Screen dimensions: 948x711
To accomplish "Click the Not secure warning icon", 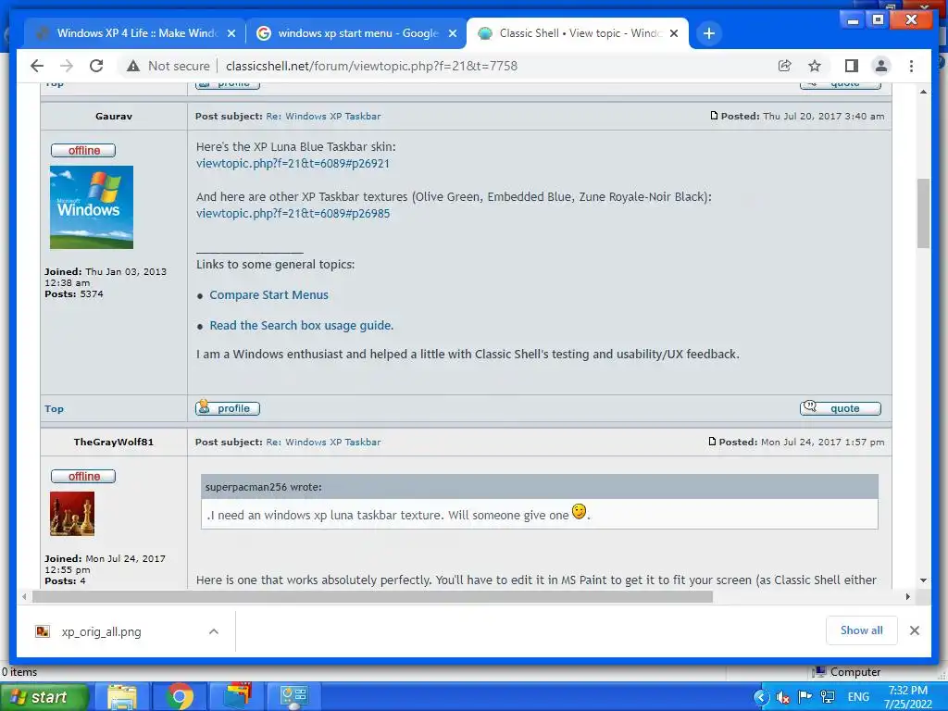I will click(133, 66).
